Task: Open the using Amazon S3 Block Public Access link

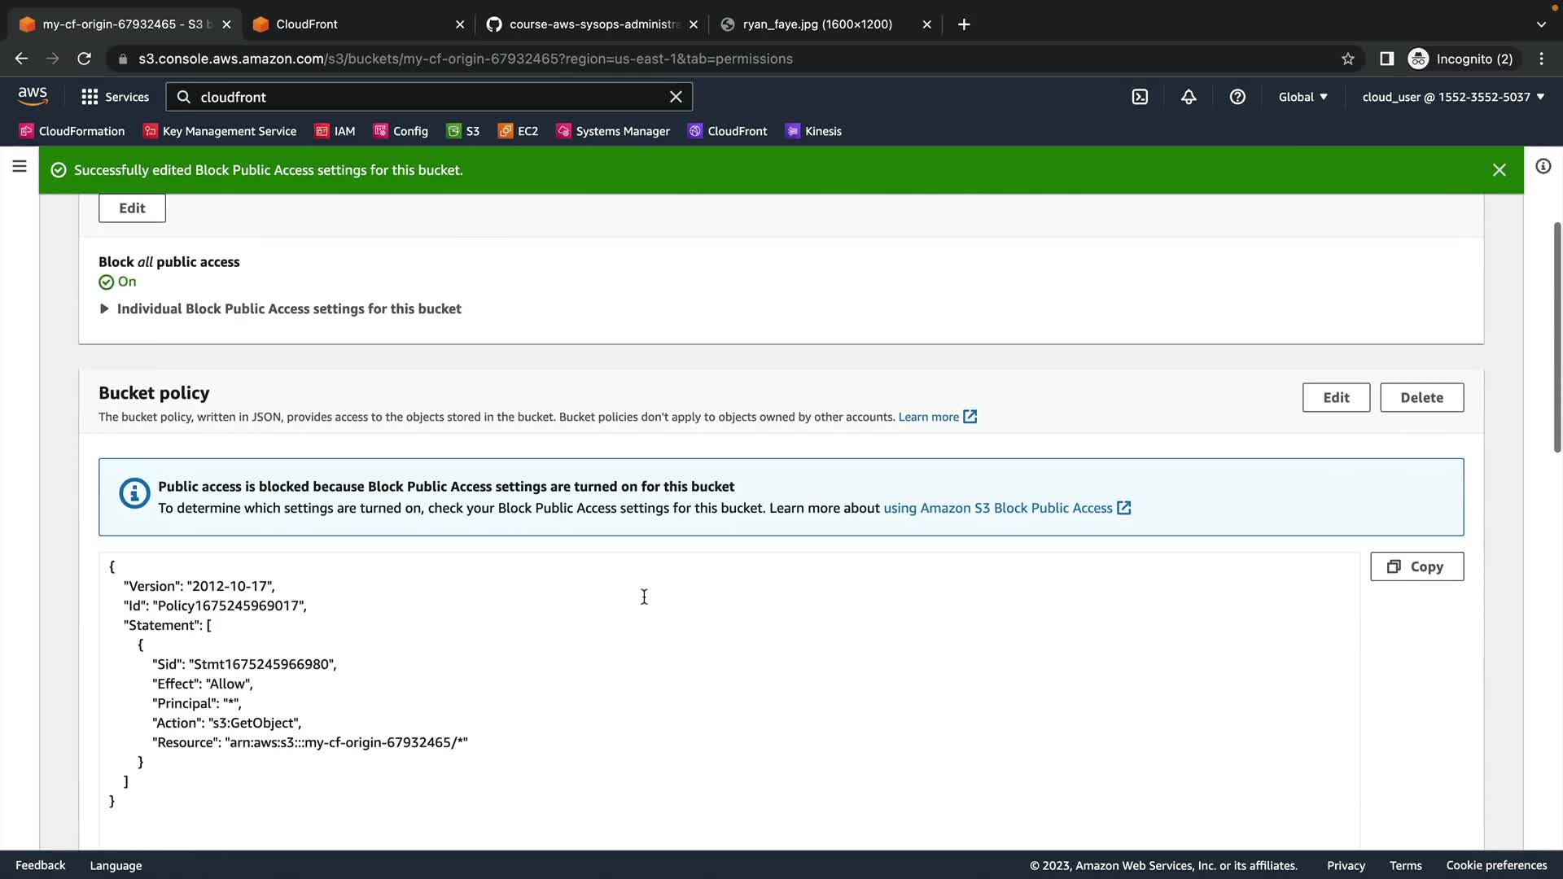Action: [x=998, y=508]
